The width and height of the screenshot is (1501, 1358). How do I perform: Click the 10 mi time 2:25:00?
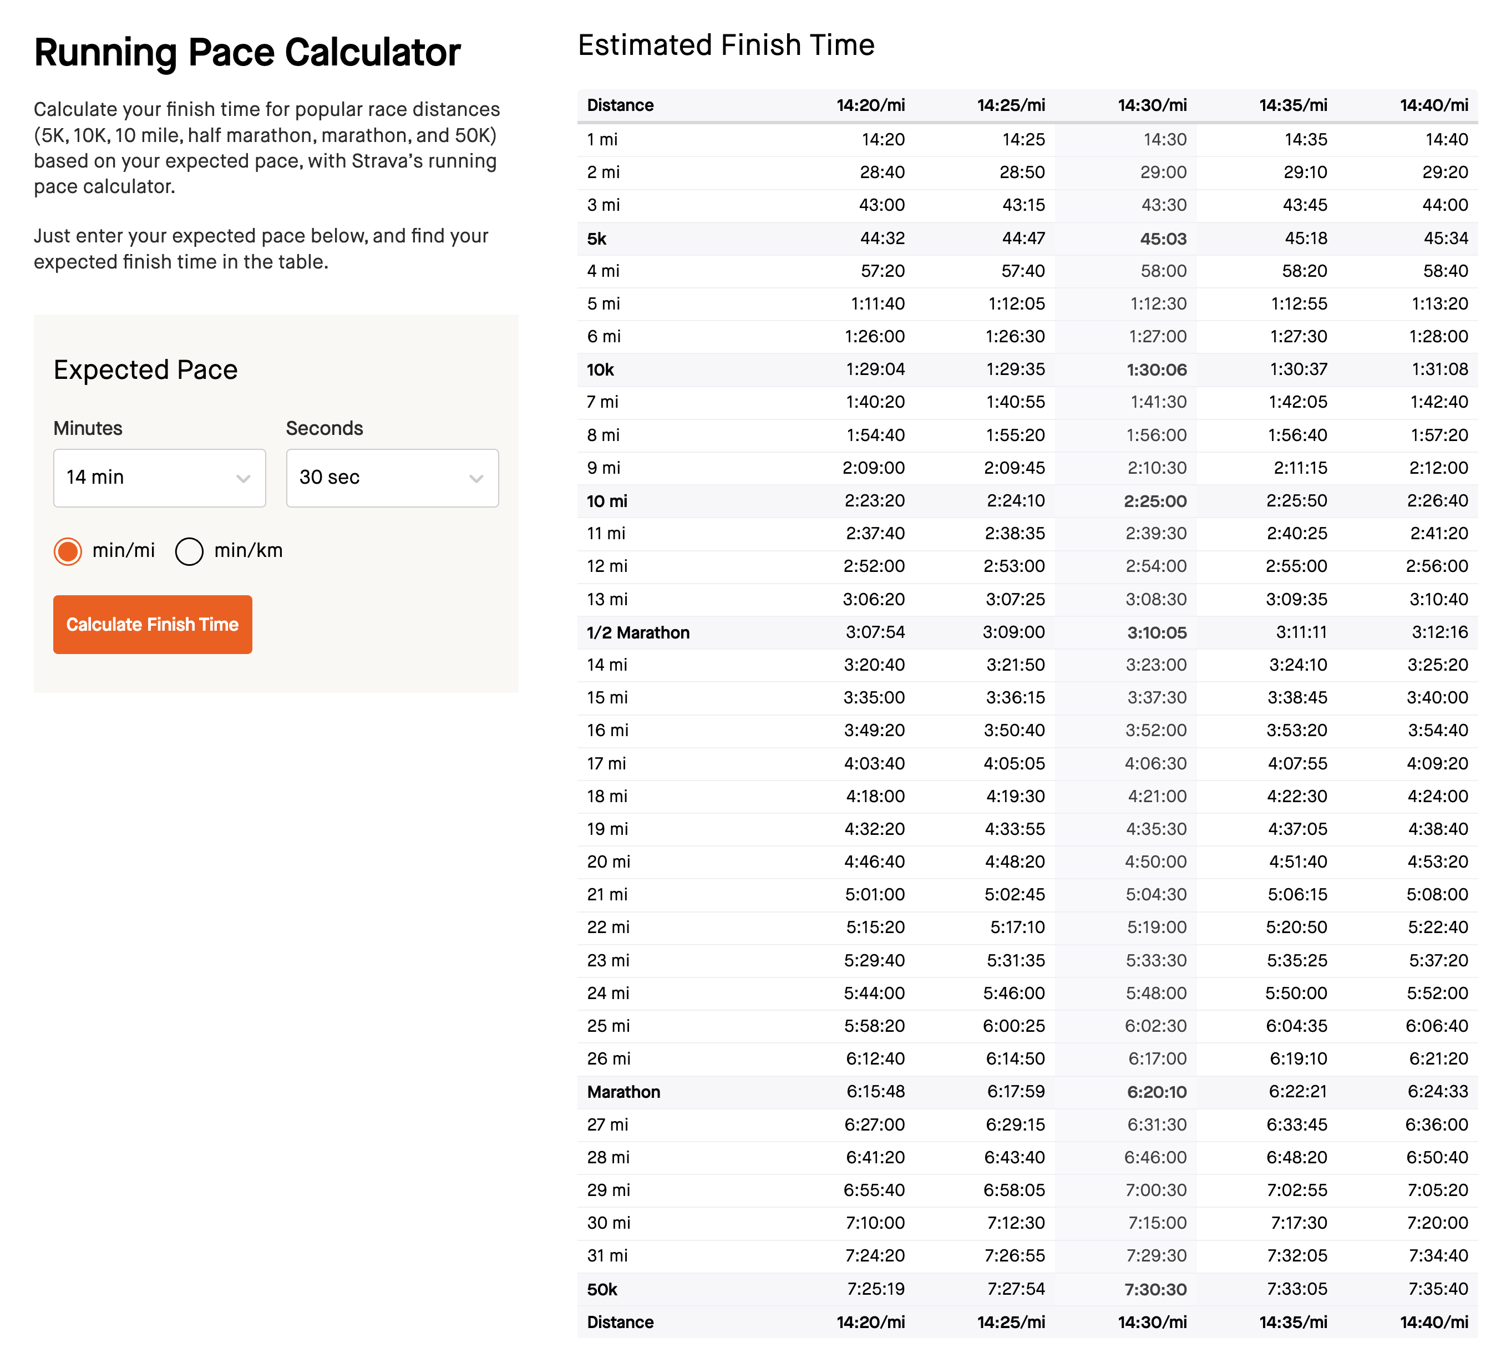point(1155,501)
